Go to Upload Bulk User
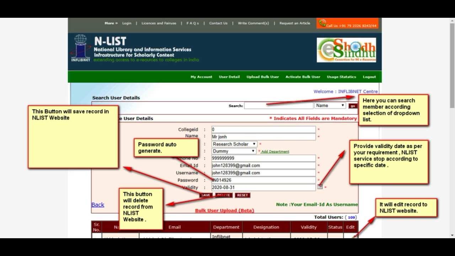The image size is (455, 256). [x=263, y=77]
